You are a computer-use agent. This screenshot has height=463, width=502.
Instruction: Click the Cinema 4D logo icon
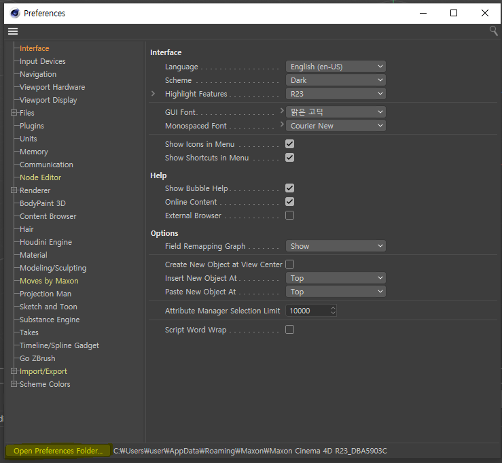pyautogui.click(x=15, y=13)
